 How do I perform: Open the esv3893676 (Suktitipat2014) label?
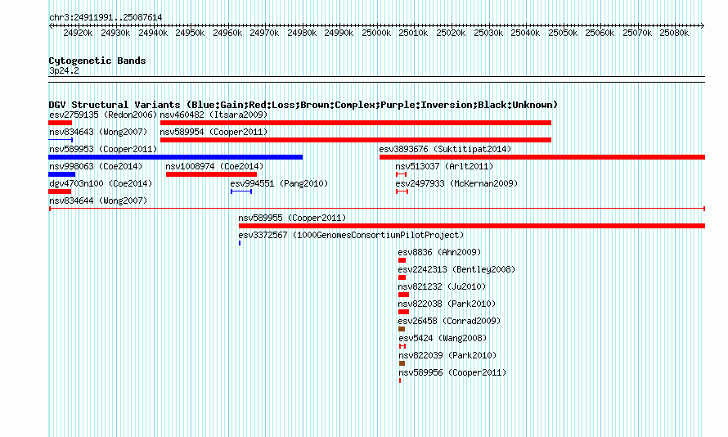click(x=445, y=149)
